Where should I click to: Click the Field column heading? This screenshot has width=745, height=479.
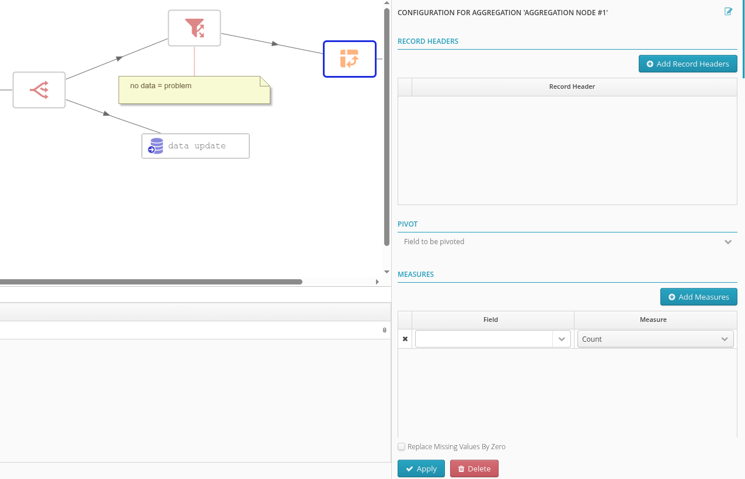[491, 320]
